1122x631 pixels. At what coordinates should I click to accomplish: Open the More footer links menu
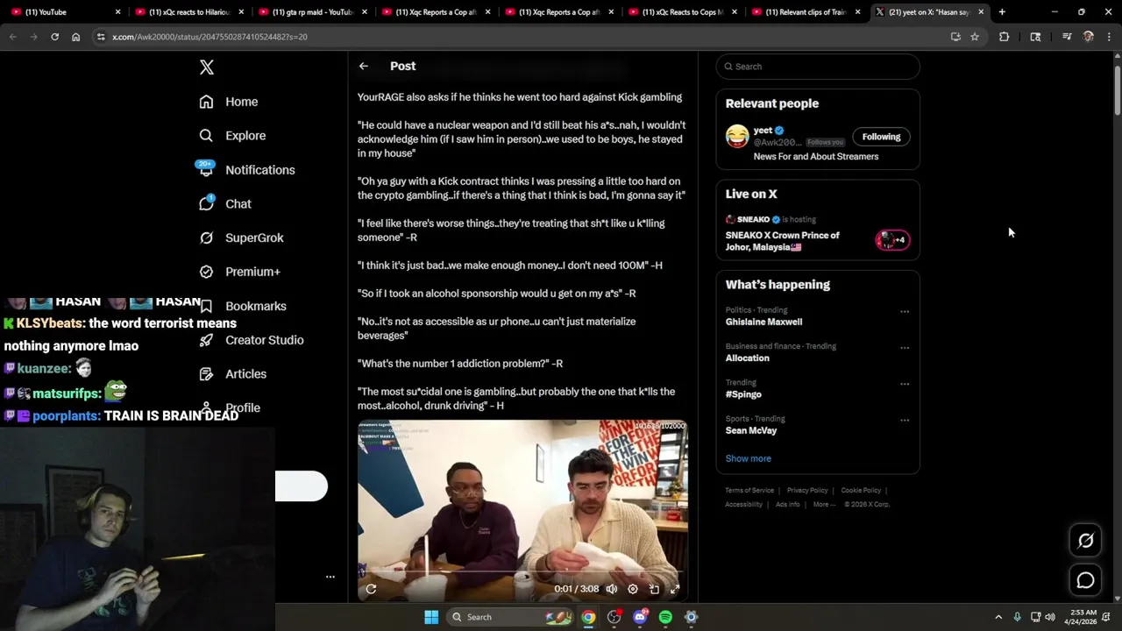[823, 504]
